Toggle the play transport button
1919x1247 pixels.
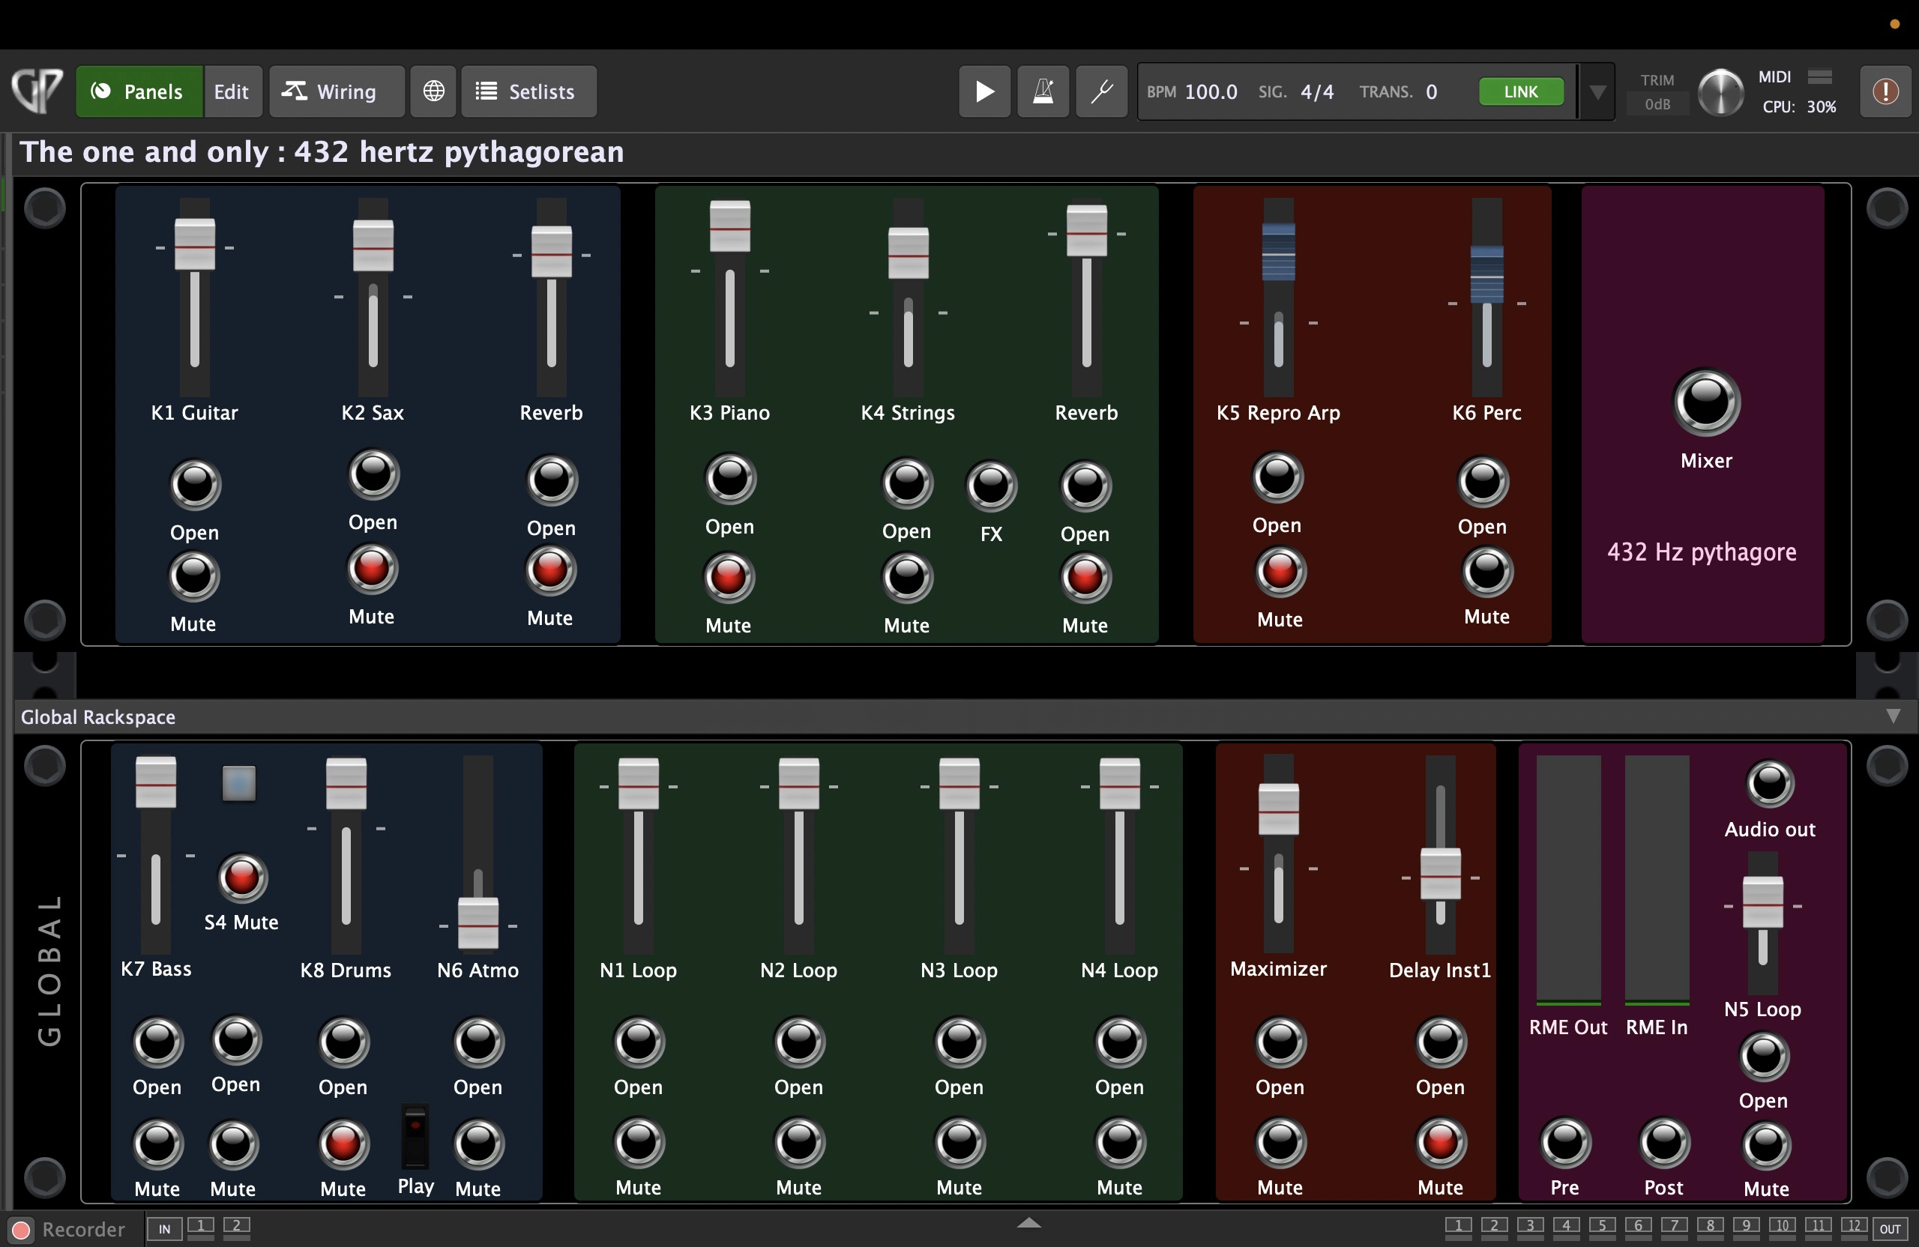[x=984, y=92]
